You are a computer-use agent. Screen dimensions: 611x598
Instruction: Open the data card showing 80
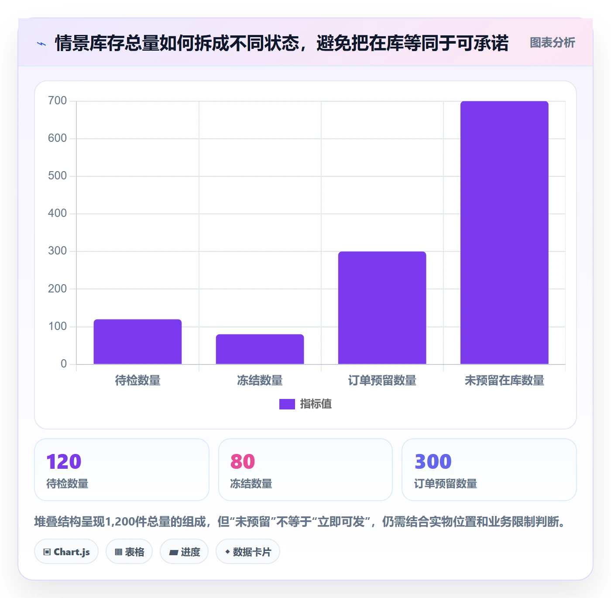pos(305,470)
